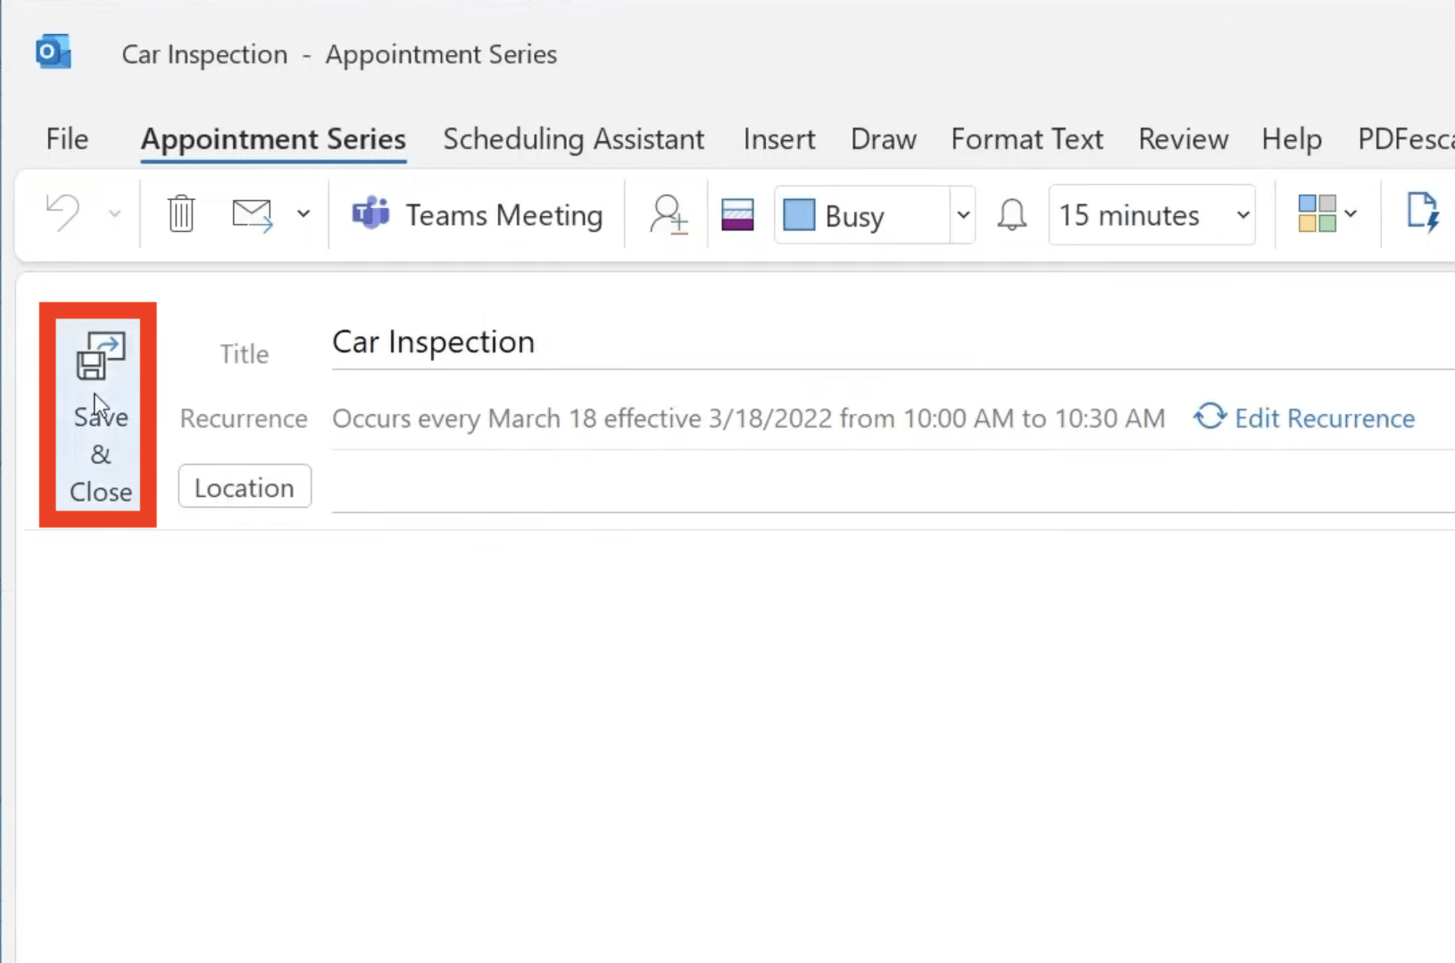Click the striped Show As icon
The width and height of the screenshot is (1455, 963).
tap(738, 215)
